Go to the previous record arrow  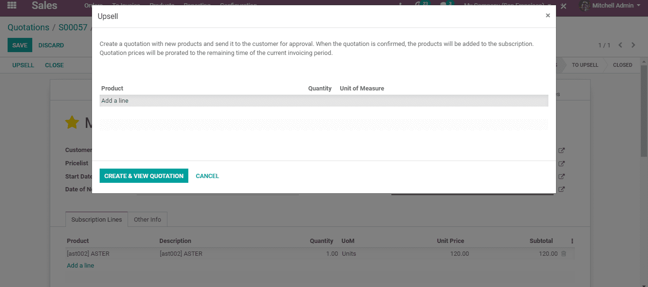(620, 45)
